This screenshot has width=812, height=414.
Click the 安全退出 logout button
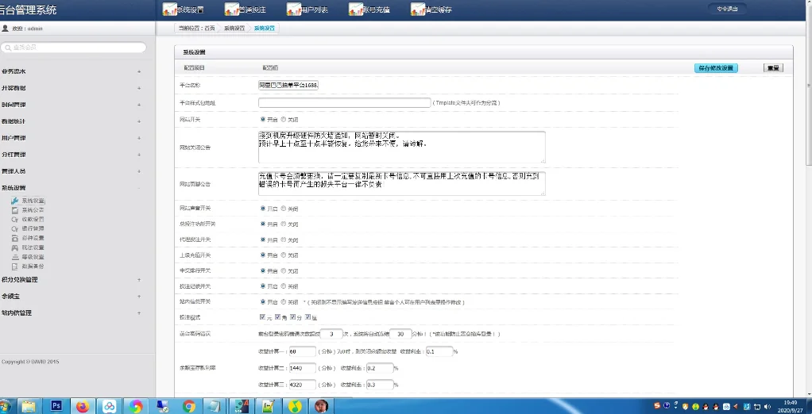pos(727,9)
